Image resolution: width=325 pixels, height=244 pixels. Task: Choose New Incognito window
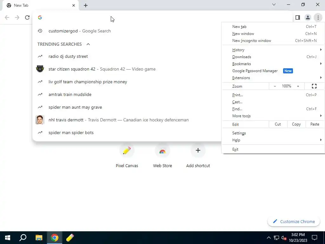tap(273, 41)
